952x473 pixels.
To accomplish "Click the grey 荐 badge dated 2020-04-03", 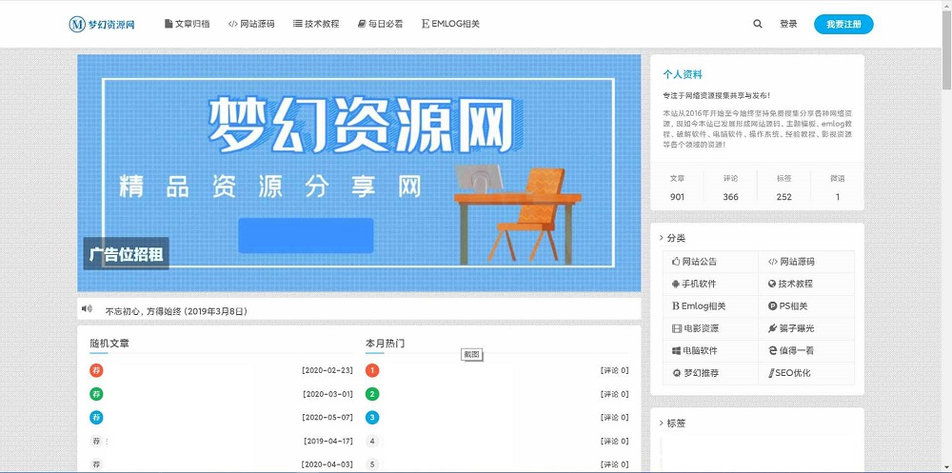I will click(96, 464).
